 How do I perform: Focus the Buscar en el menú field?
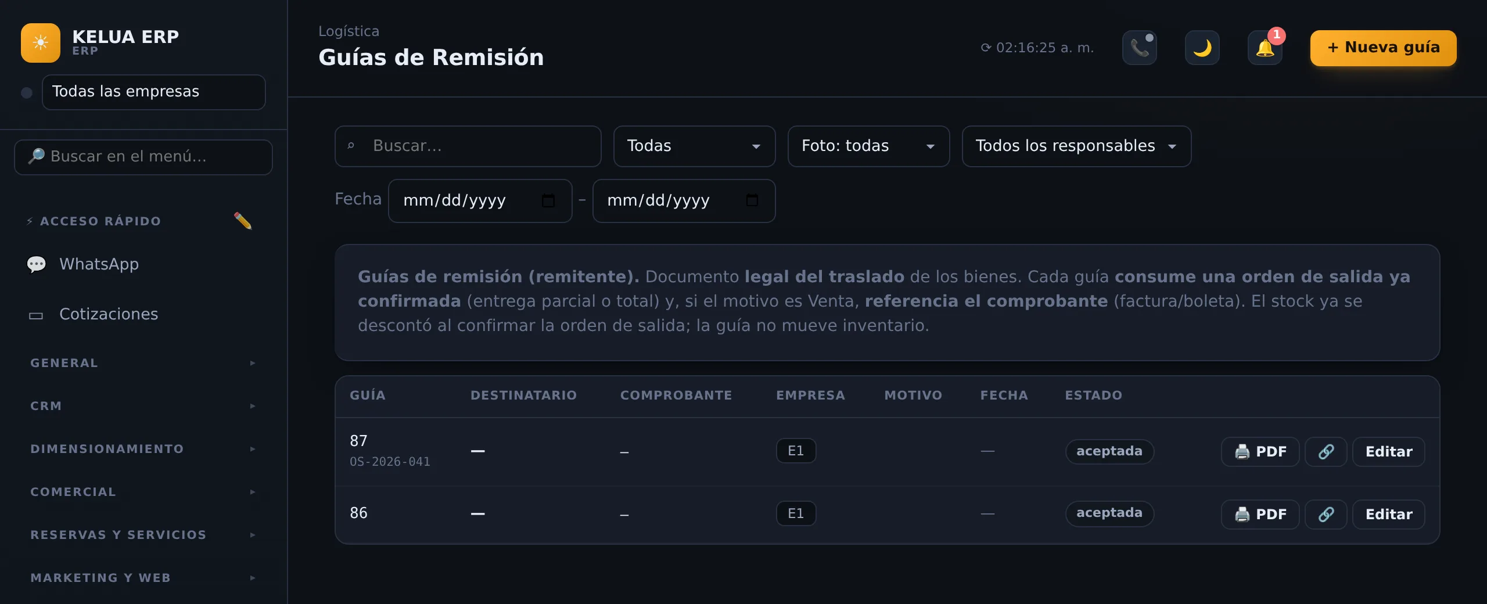(x=143, y=157)
